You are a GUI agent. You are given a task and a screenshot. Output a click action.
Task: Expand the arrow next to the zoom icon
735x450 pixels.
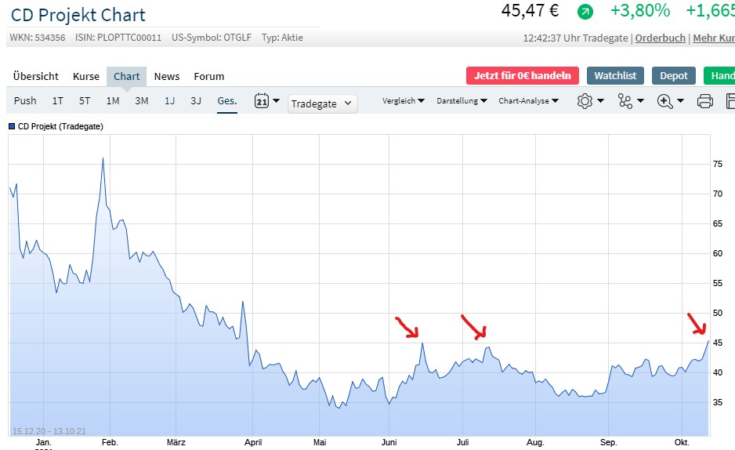coord(680,101)
